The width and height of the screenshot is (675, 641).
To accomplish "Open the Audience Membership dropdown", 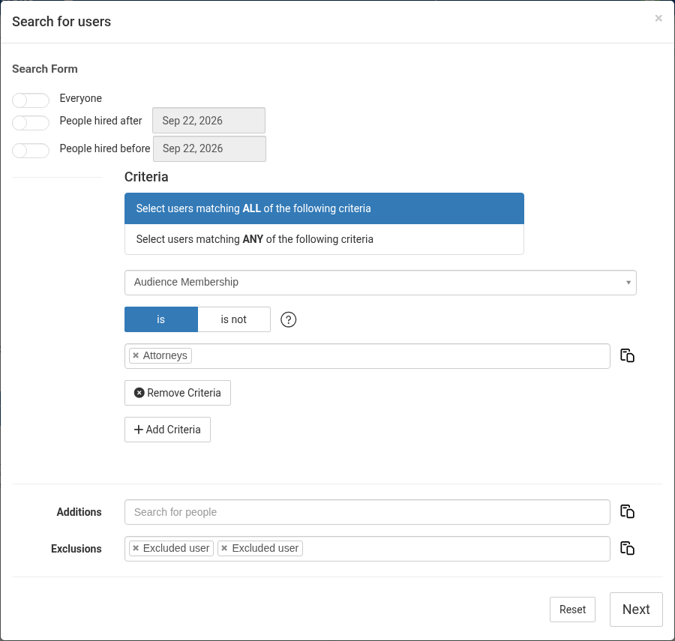I will [380, 282].
